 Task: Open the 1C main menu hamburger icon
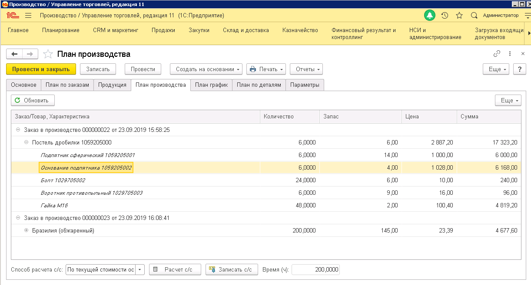[28, 16]
